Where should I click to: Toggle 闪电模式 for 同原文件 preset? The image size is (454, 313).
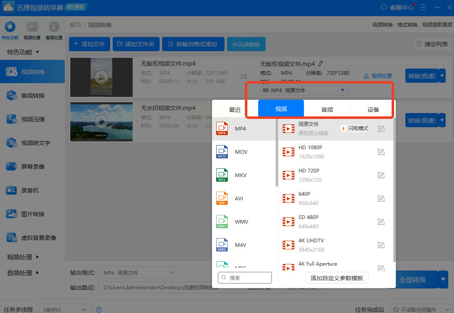[355, 128]
